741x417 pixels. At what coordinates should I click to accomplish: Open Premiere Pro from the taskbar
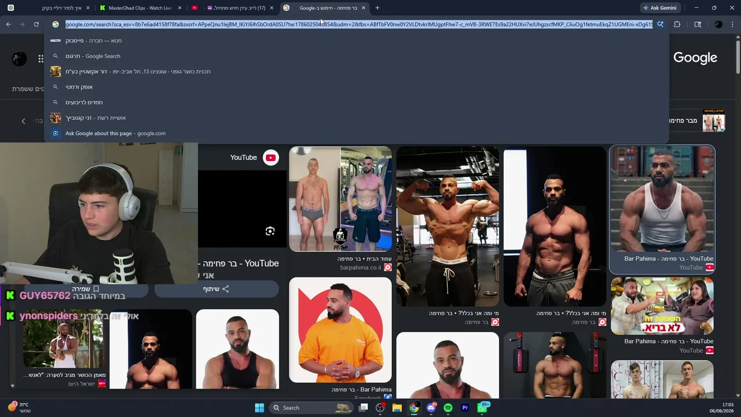(465, 408)
